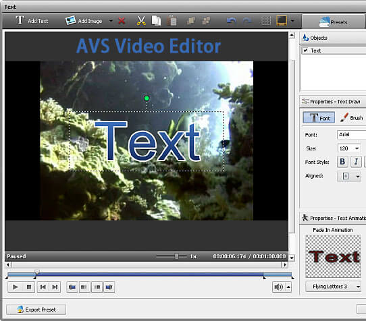The image size is (366, 321).
Task: Click the send to back icon
Action: [206, 21]
